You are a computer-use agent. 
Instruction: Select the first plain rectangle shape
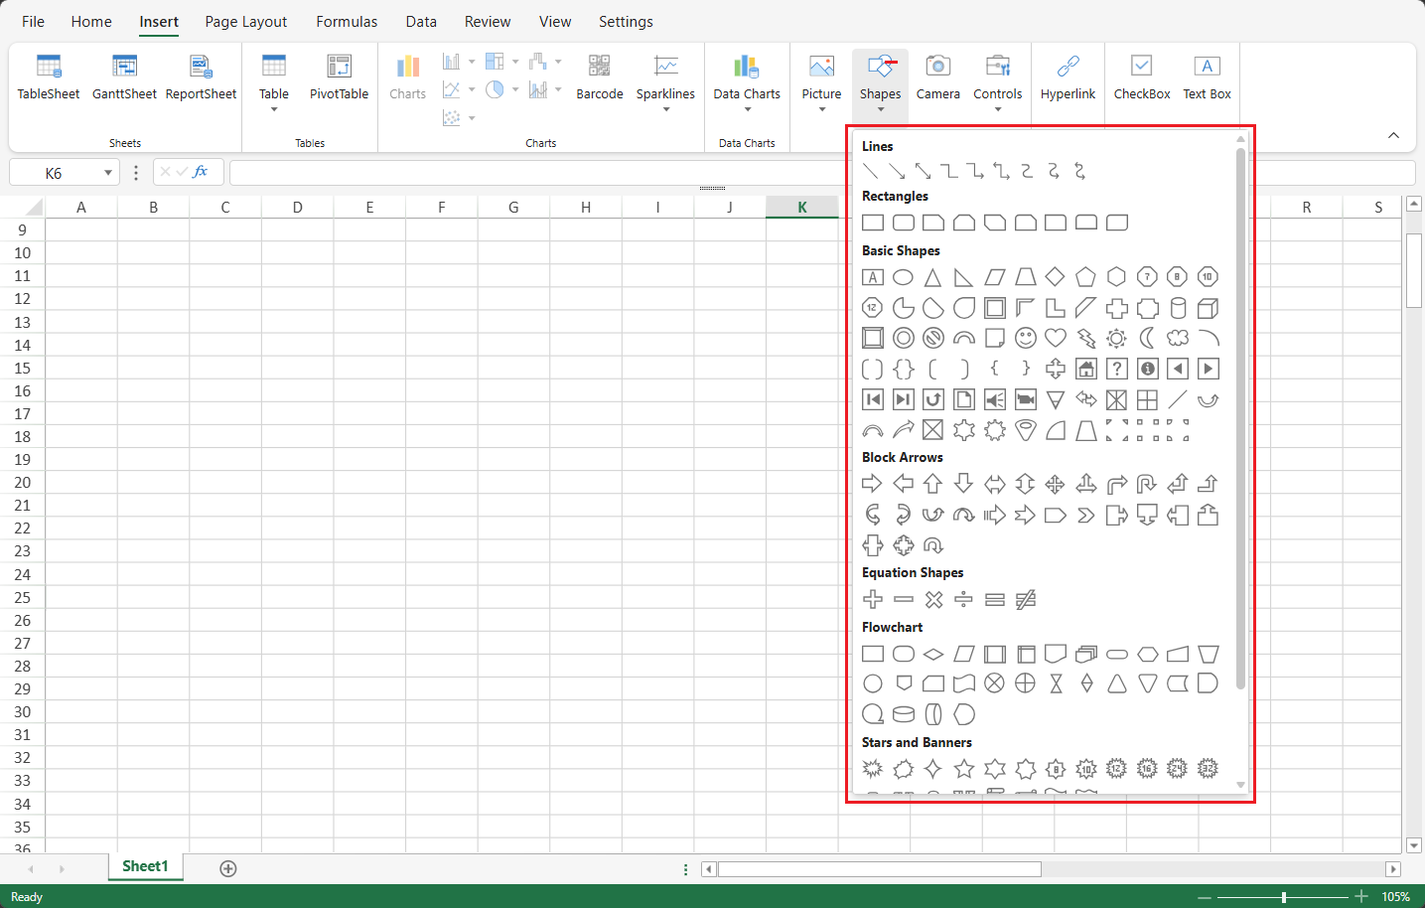click(872, 223)
